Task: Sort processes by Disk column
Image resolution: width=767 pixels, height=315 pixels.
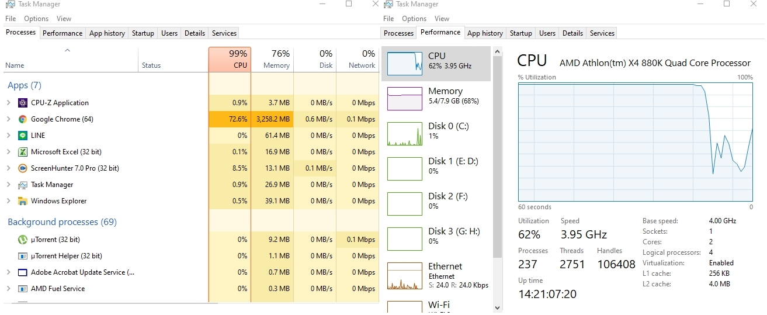Action: pyautogui.click(x=315, y=60)
